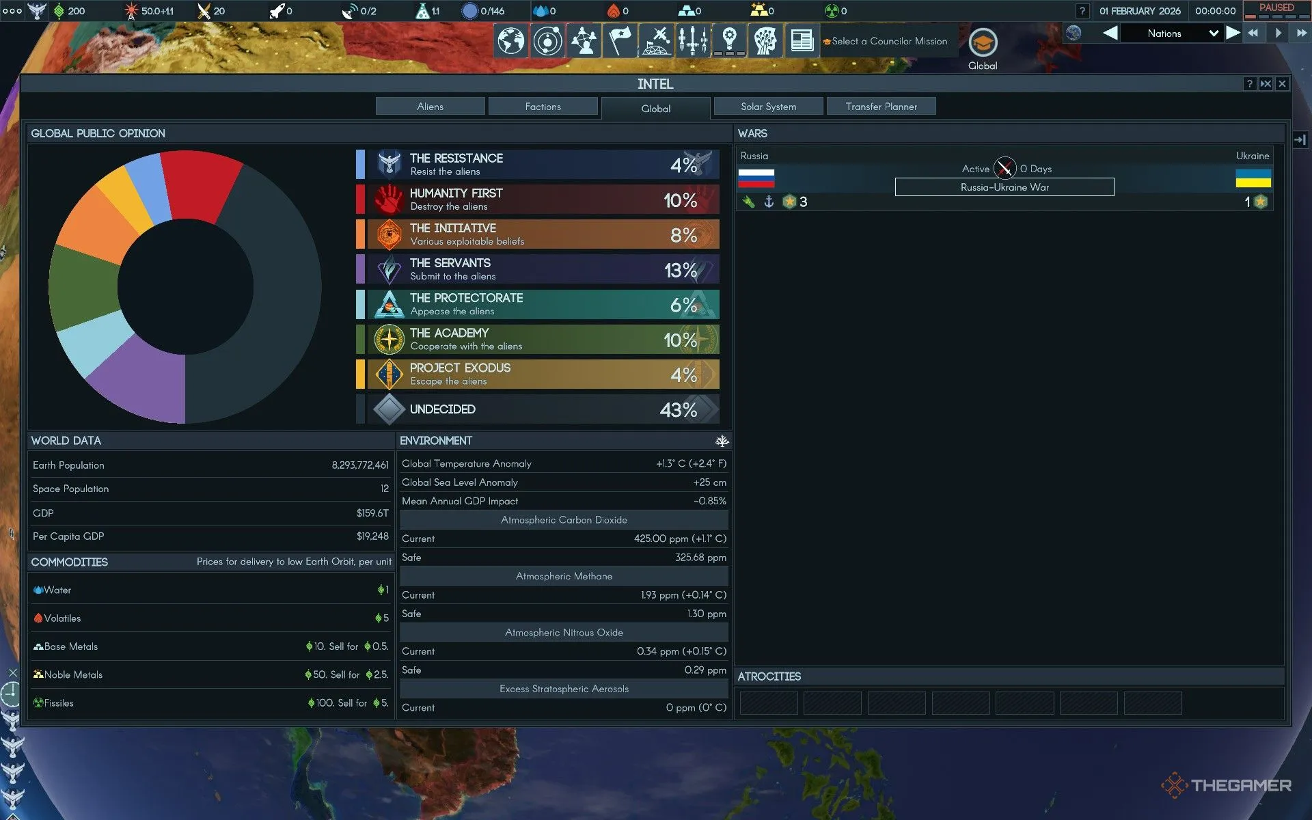The width and height of the screenshot is (1312, 820).
Task: Click the Global graduation cap icon
Action: coord(983,44)
